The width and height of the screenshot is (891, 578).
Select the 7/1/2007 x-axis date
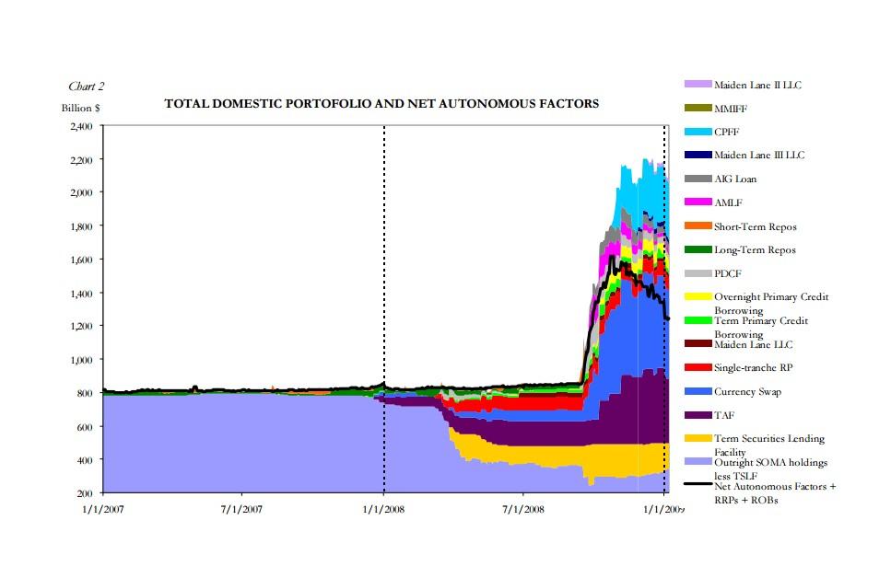point(241,509)
